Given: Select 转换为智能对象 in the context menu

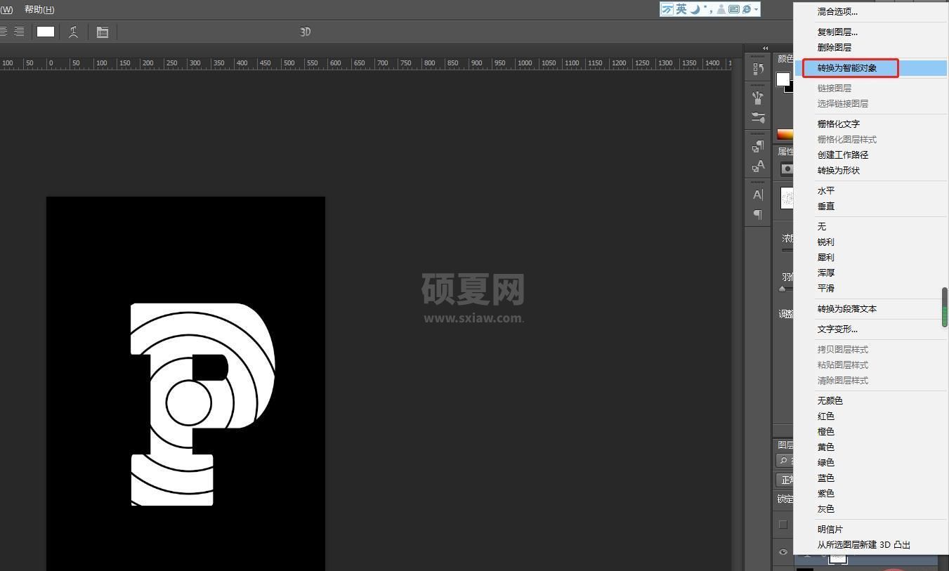Looking at the screenshot, I should (846, 68).
